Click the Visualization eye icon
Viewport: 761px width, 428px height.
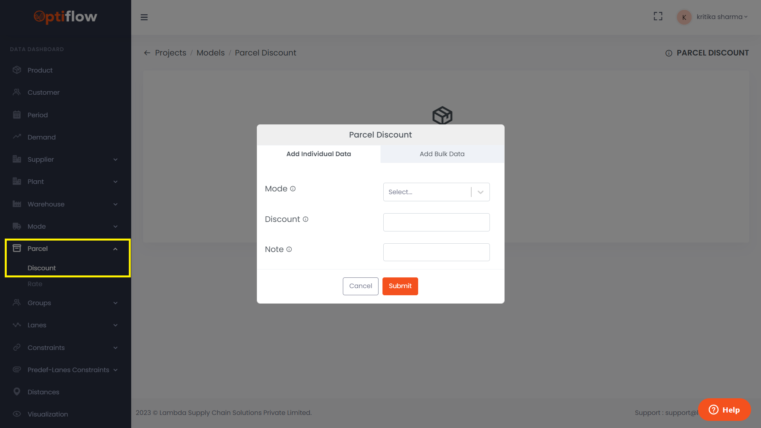coord(17,414)
